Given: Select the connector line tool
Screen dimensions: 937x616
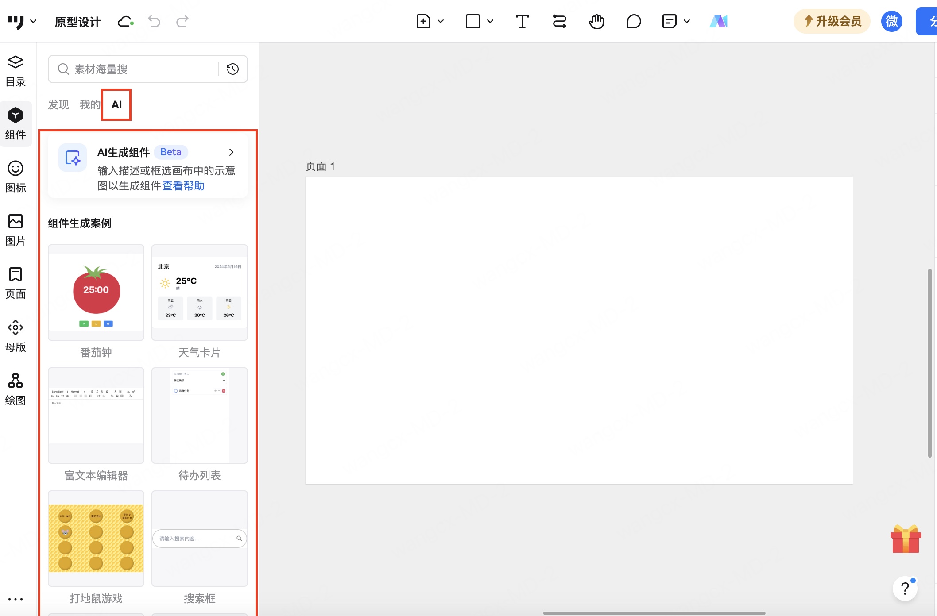Looking at the screenshot, I should (x=560, y=21).
